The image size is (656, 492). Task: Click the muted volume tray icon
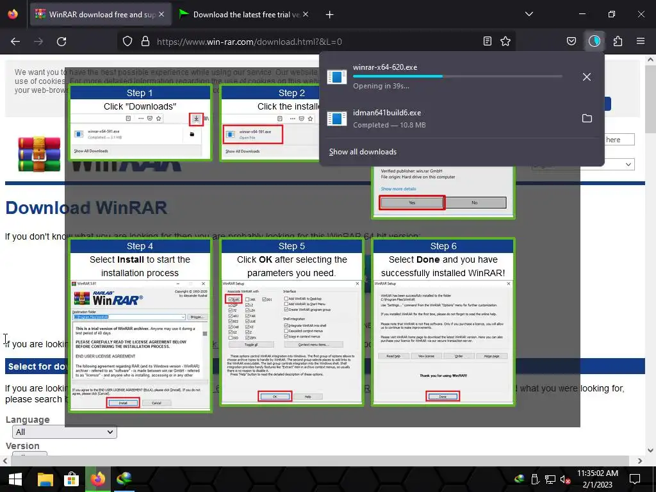tap(565, 479)
